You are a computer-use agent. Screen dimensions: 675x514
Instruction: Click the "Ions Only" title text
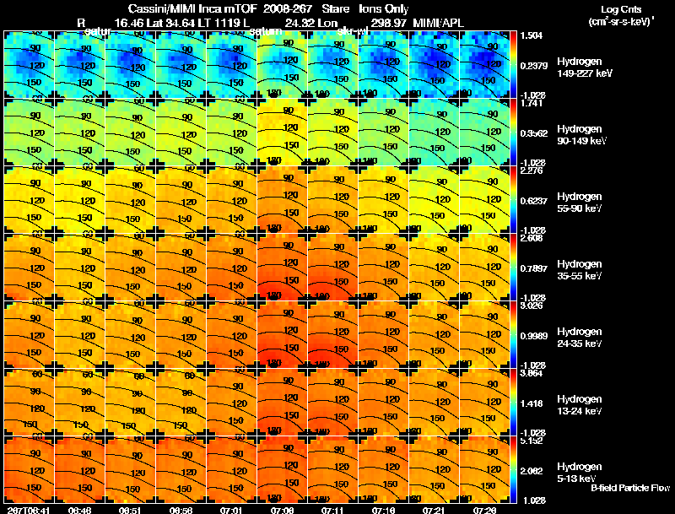click(384, 8)
